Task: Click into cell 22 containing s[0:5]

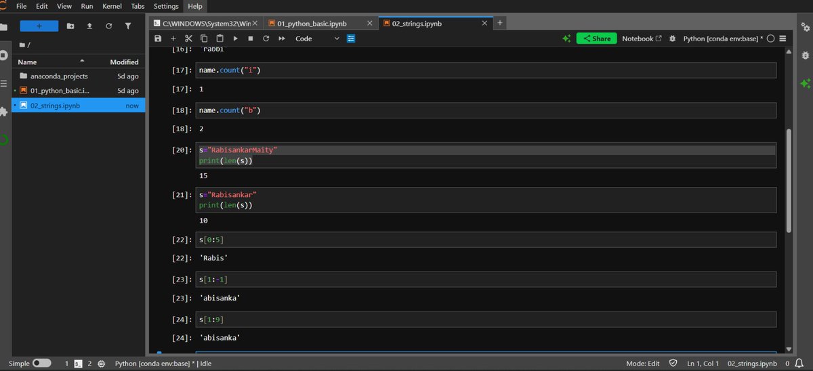Action: tap(486, 240)
